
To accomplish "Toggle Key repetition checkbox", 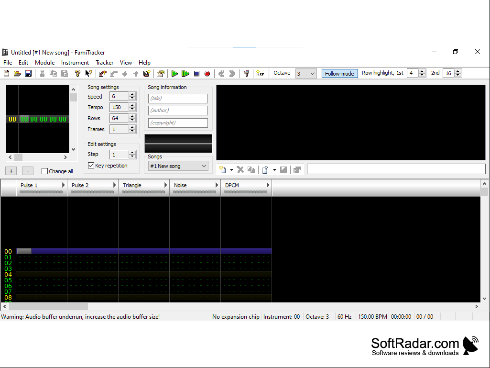I will click(x=91, y=165).
